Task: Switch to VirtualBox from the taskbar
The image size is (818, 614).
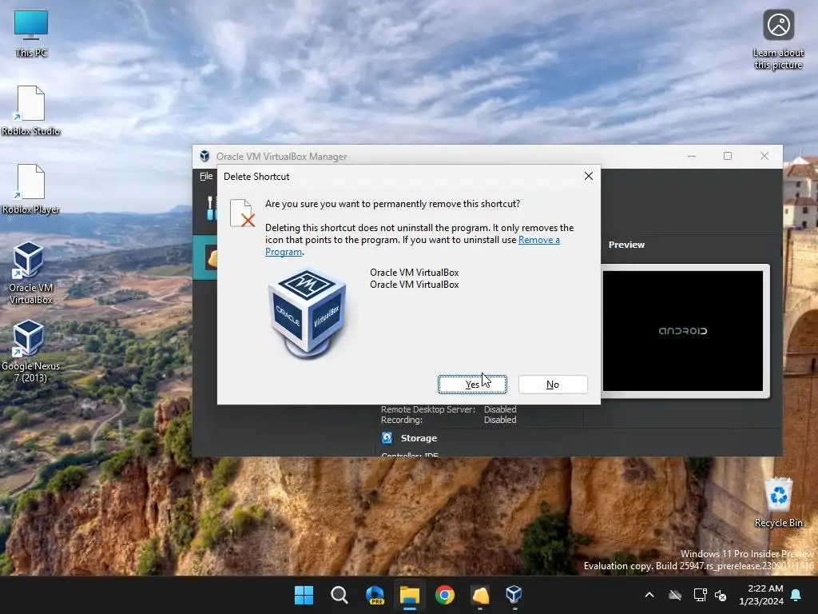Action: (514, 595)
